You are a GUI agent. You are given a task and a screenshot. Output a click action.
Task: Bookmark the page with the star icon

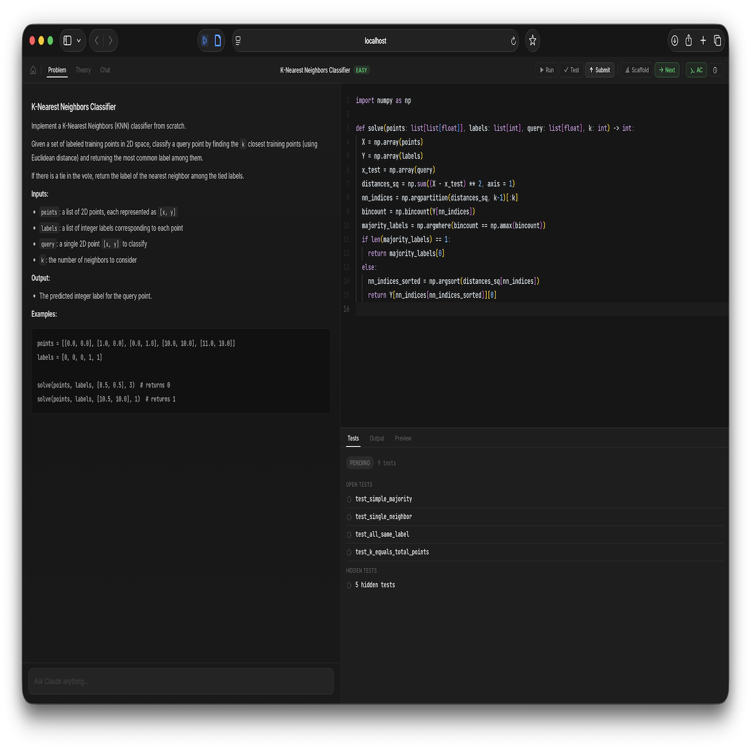532,40
